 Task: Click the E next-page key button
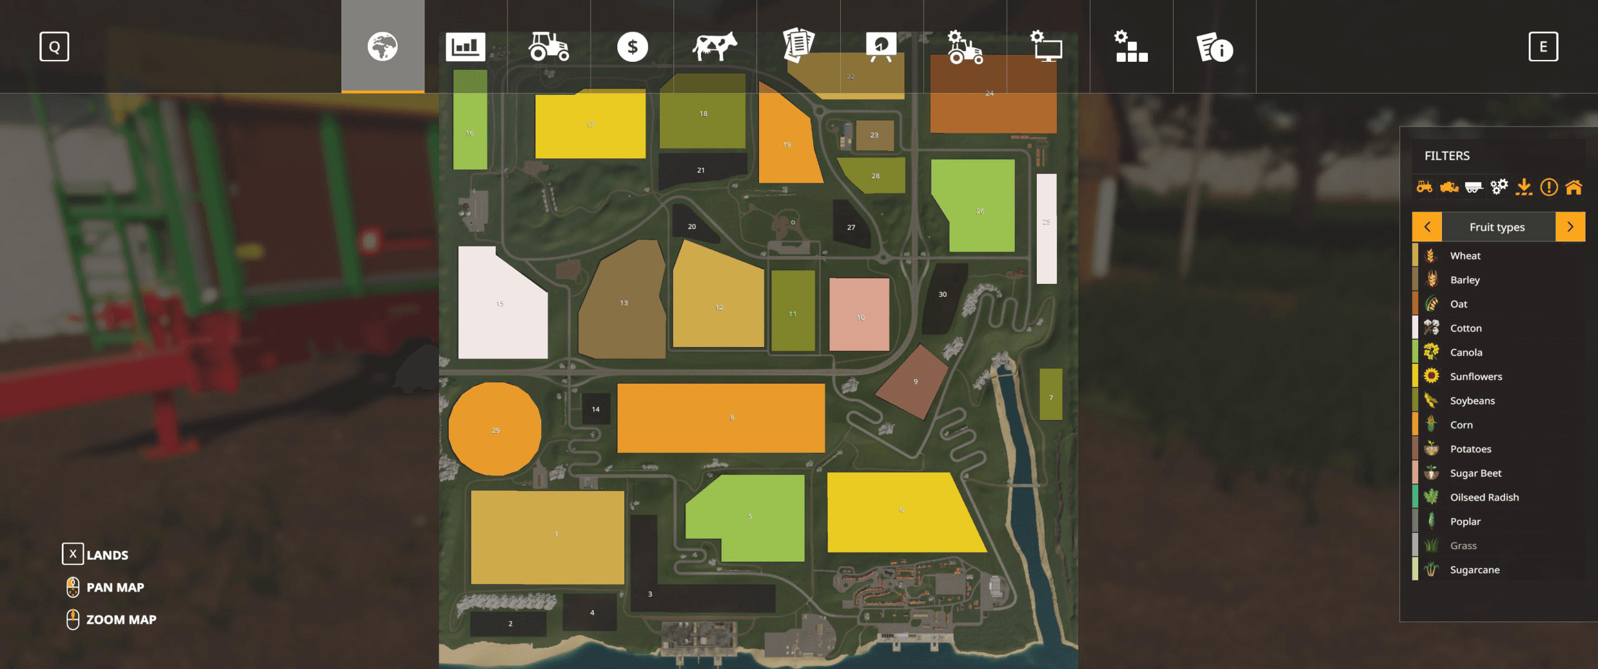(x=1543, y=47)
